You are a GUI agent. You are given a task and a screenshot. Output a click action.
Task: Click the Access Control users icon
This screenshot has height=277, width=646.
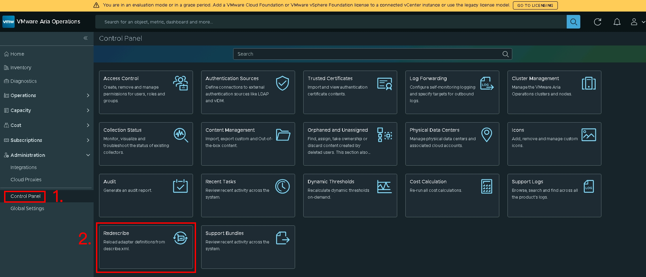tap(180, 83)
